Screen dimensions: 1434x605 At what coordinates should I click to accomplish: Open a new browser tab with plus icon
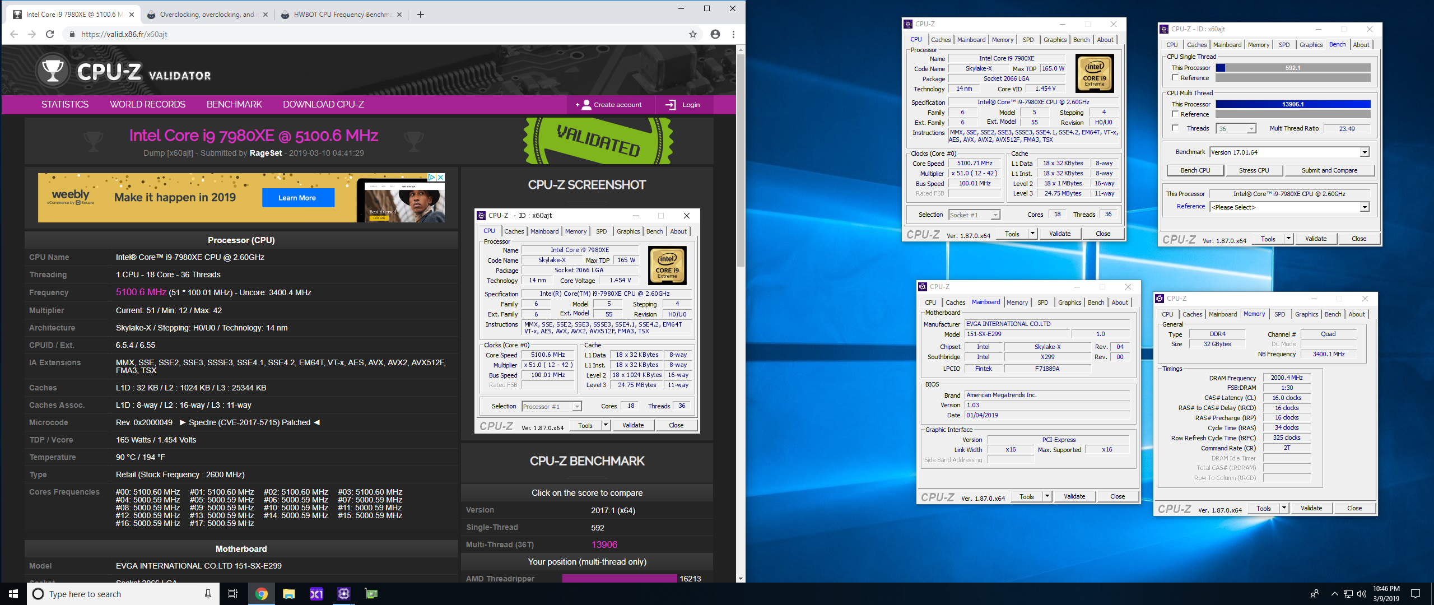coord(421,15)
